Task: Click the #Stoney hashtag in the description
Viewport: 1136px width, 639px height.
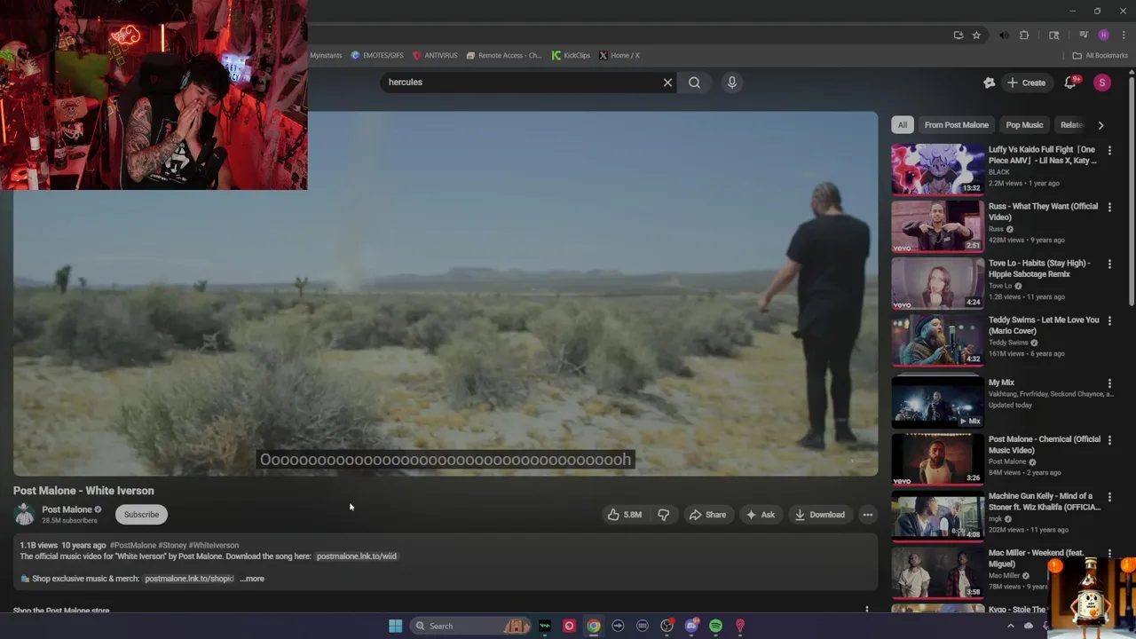Action: [171, 545]
